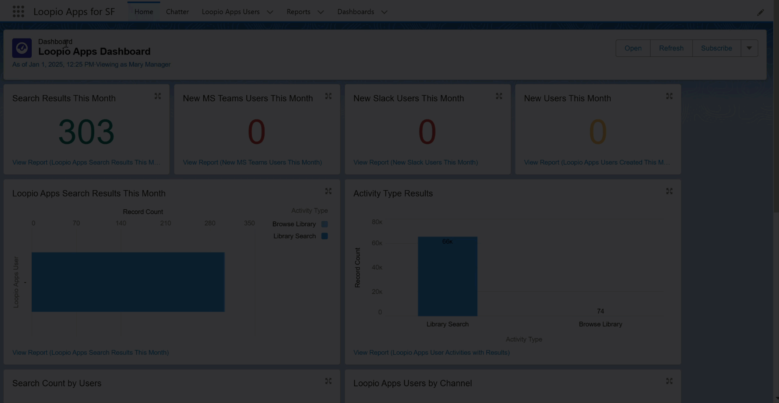
Task: Click the Subscribe button
Action: point(716,48)
